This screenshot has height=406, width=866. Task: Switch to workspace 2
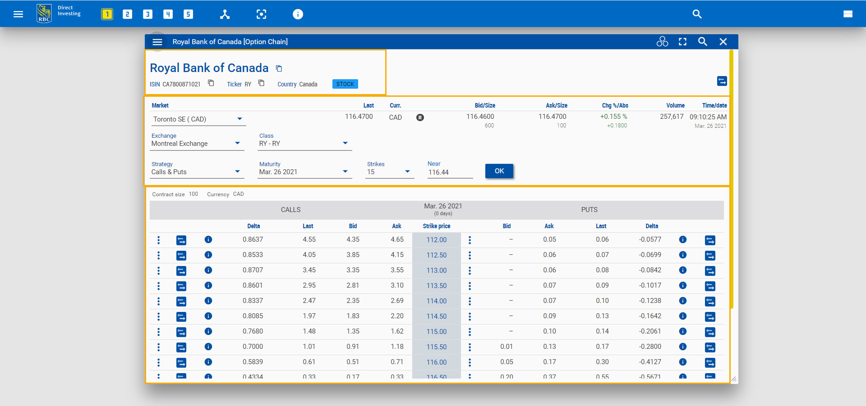click(127, 14)
